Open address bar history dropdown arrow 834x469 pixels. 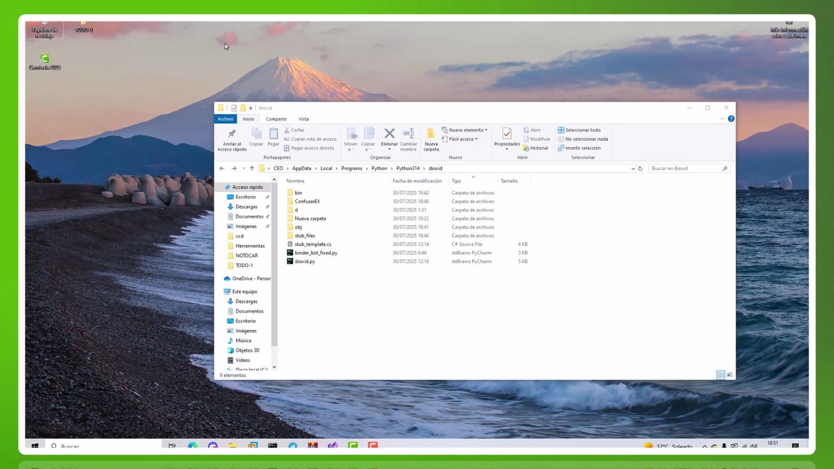point(633,168)
